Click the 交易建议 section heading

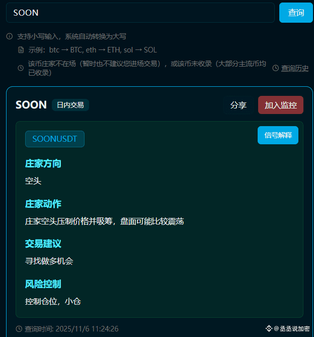click(x=43, y=244)
